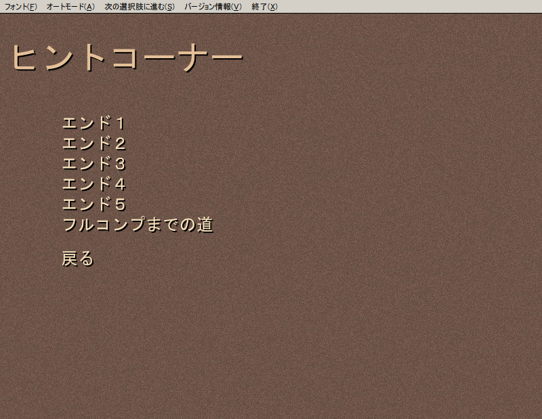Open the フォント(F) menu

(20, 7)
